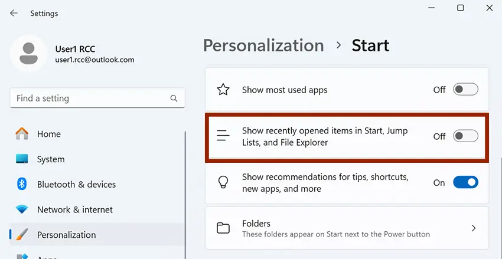Click the Personalization paintbrush icon
The height and width of the screenshot is (259, 502).
tap(22, 234)
